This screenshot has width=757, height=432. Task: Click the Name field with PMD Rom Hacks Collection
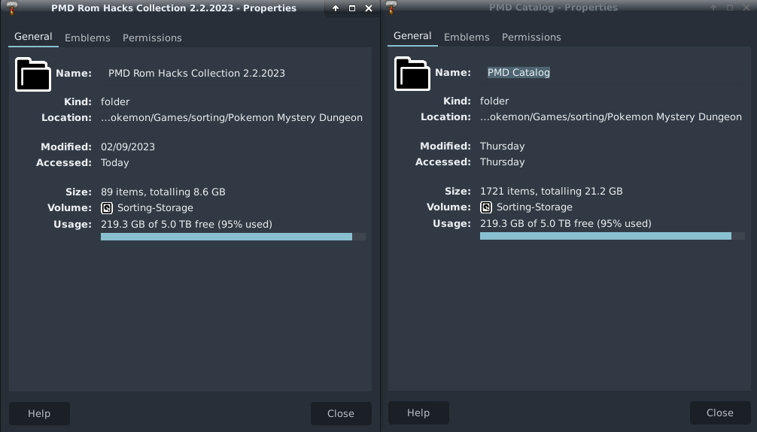click(196, 73)
